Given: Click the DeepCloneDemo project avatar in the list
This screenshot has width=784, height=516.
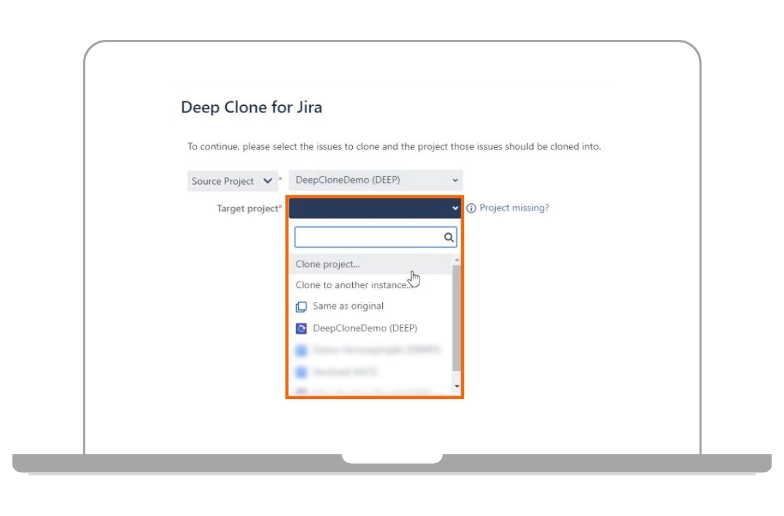Looking at the screenshot, I should pyautogui.click(x=301, y=329).
